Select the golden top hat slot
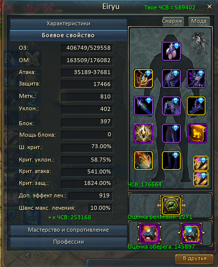 click(x=197, y=133)
